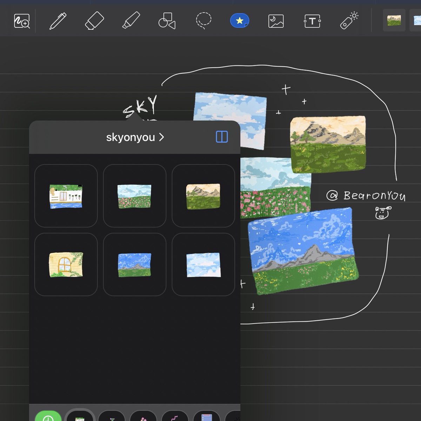The height and width of the screenshot is (421, 421).
Task: Tap the @BearonYou handwritten text
Action: pyautogui.click(x=366, y=195)
